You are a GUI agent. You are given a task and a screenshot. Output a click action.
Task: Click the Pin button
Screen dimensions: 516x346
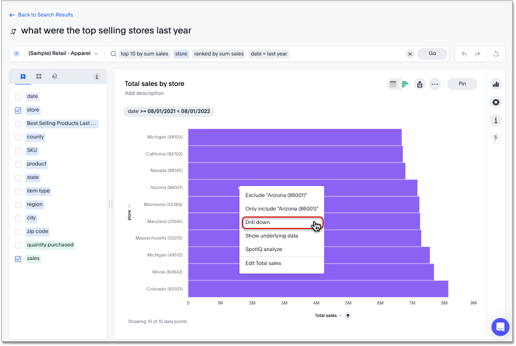point(462,84)
